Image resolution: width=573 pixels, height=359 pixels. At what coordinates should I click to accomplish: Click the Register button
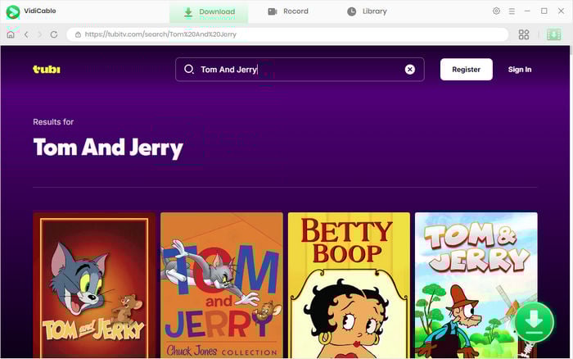coord(467,70)
